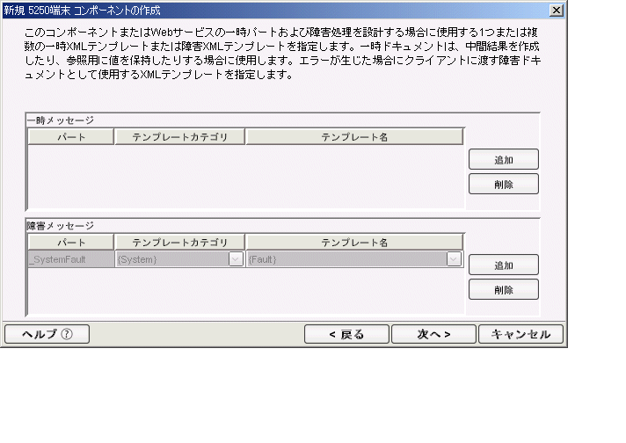Open {Fault} template name dropdown arrow
Image resolution: width=626 pixels, height=443 pixels.
click(454, 259)
